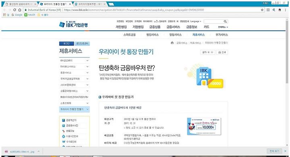Click the 스포츠토토 sidebar item
The image size is (290, 157).
point(74,103)
